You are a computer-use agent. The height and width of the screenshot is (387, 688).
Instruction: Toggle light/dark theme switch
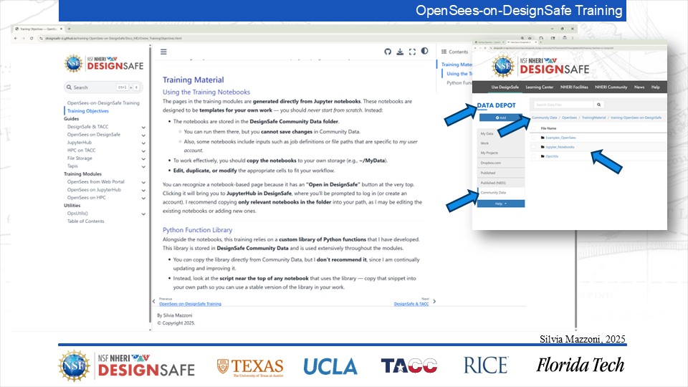tap(424, 52)
